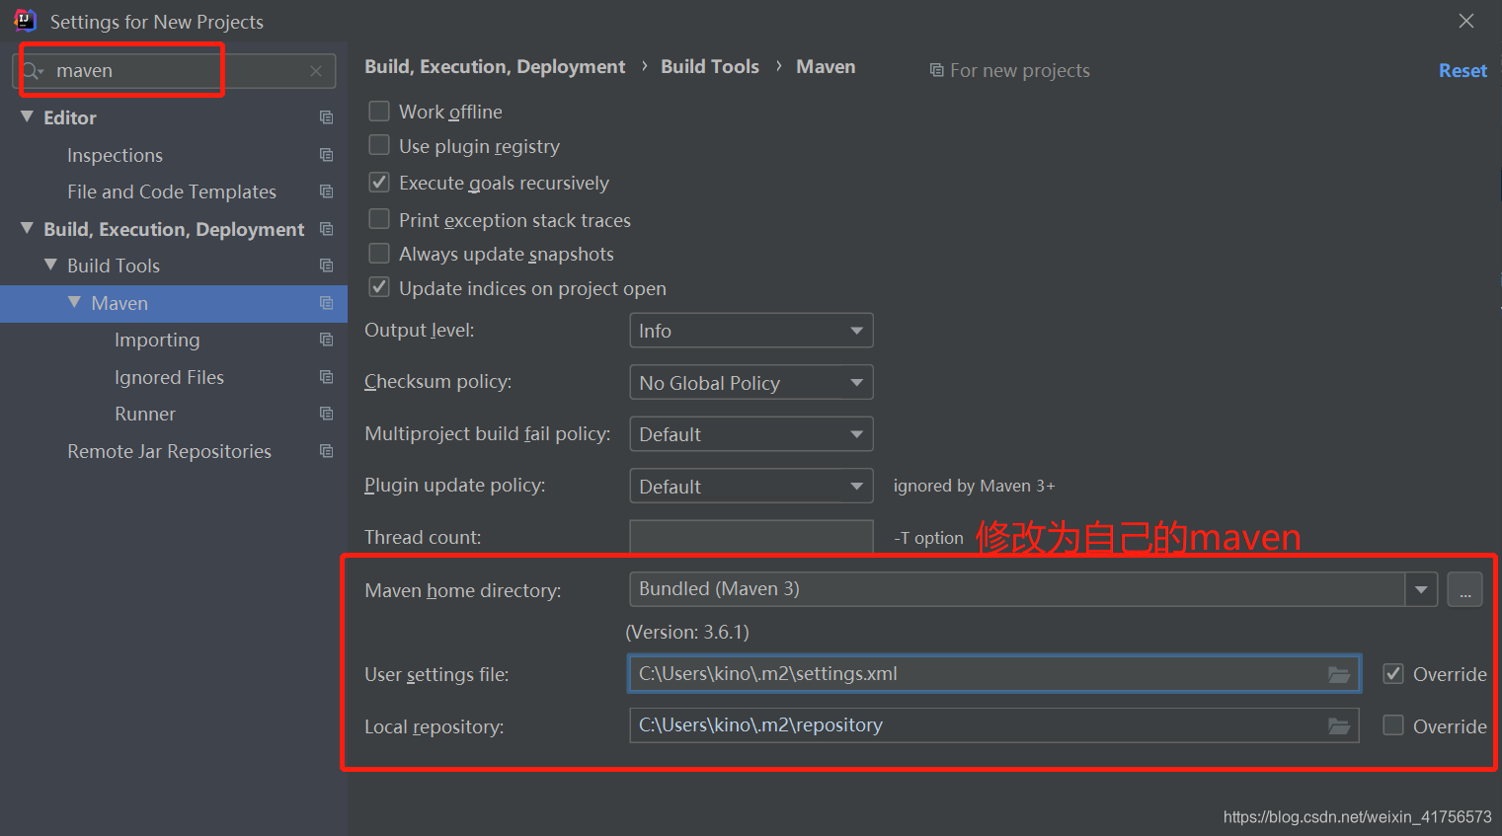This screenshot has height=836, width=1502.
Task: Clear the maven search text with X icon
Action: 316,71
